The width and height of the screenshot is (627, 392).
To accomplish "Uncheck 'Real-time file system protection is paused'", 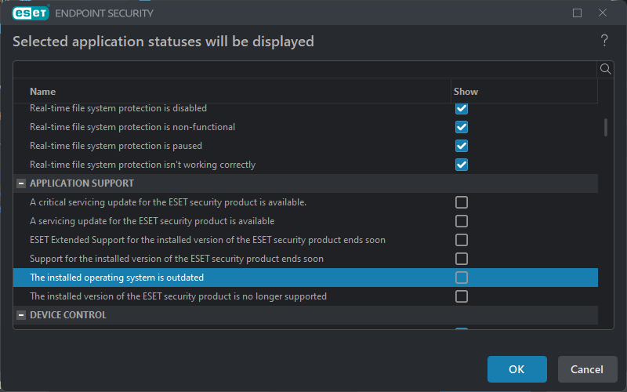I will pos(462,146).
